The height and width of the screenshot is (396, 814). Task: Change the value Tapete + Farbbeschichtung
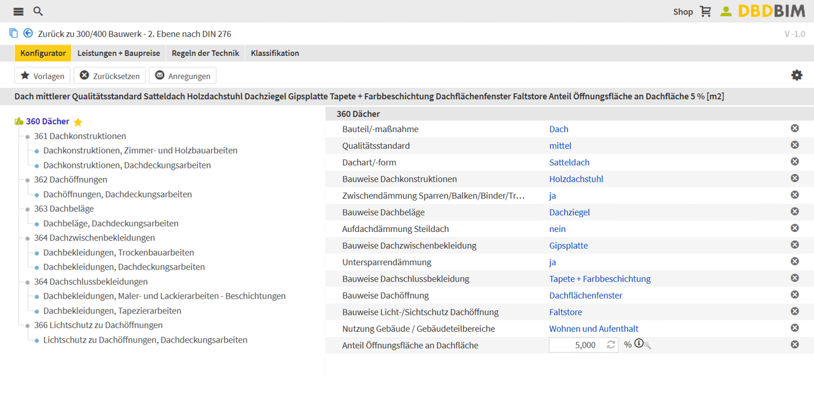click(600, 278)
